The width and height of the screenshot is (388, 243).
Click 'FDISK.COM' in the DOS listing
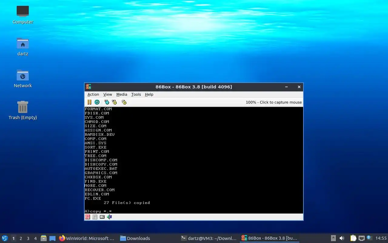[97, 113]
